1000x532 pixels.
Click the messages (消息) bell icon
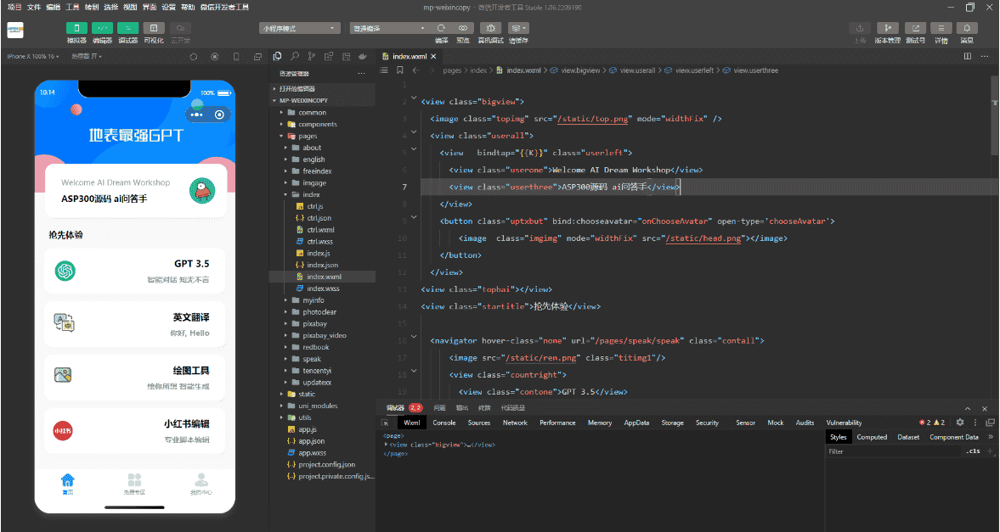[x=967, y=28]
